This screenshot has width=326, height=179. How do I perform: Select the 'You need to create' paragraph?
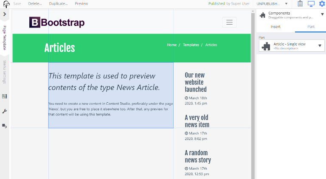(x=111, y=109)
